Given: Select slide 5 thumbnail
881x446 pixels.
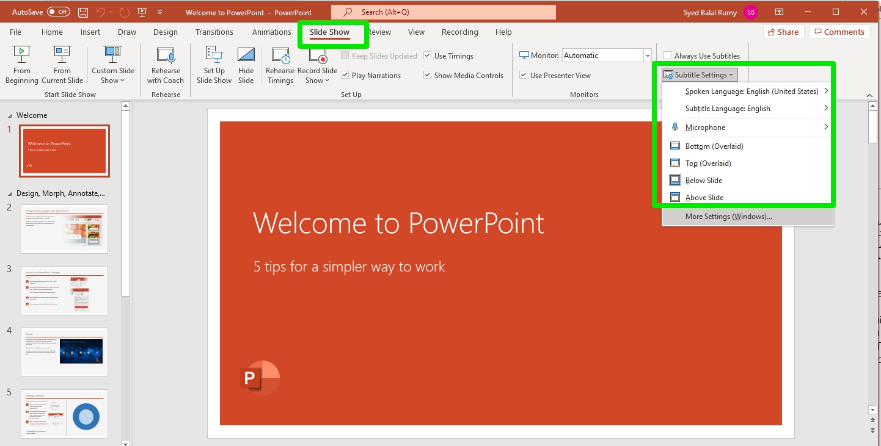Looking at the screenshot, I should tap(64, 414).
